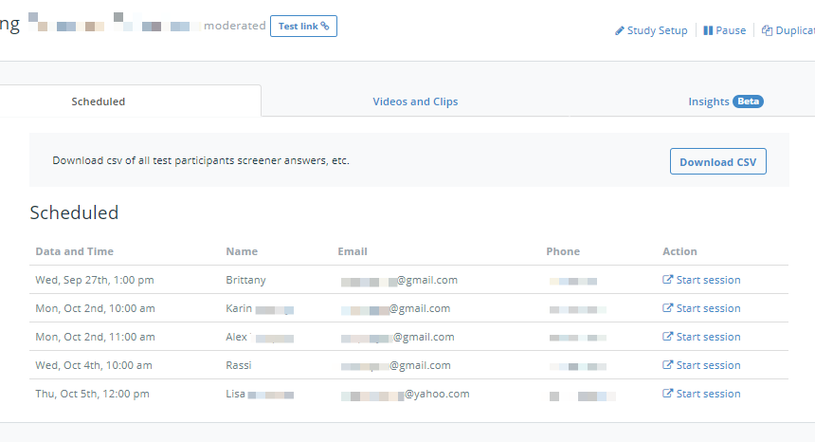
Task: Start session for Brittany
Action: 701,280
